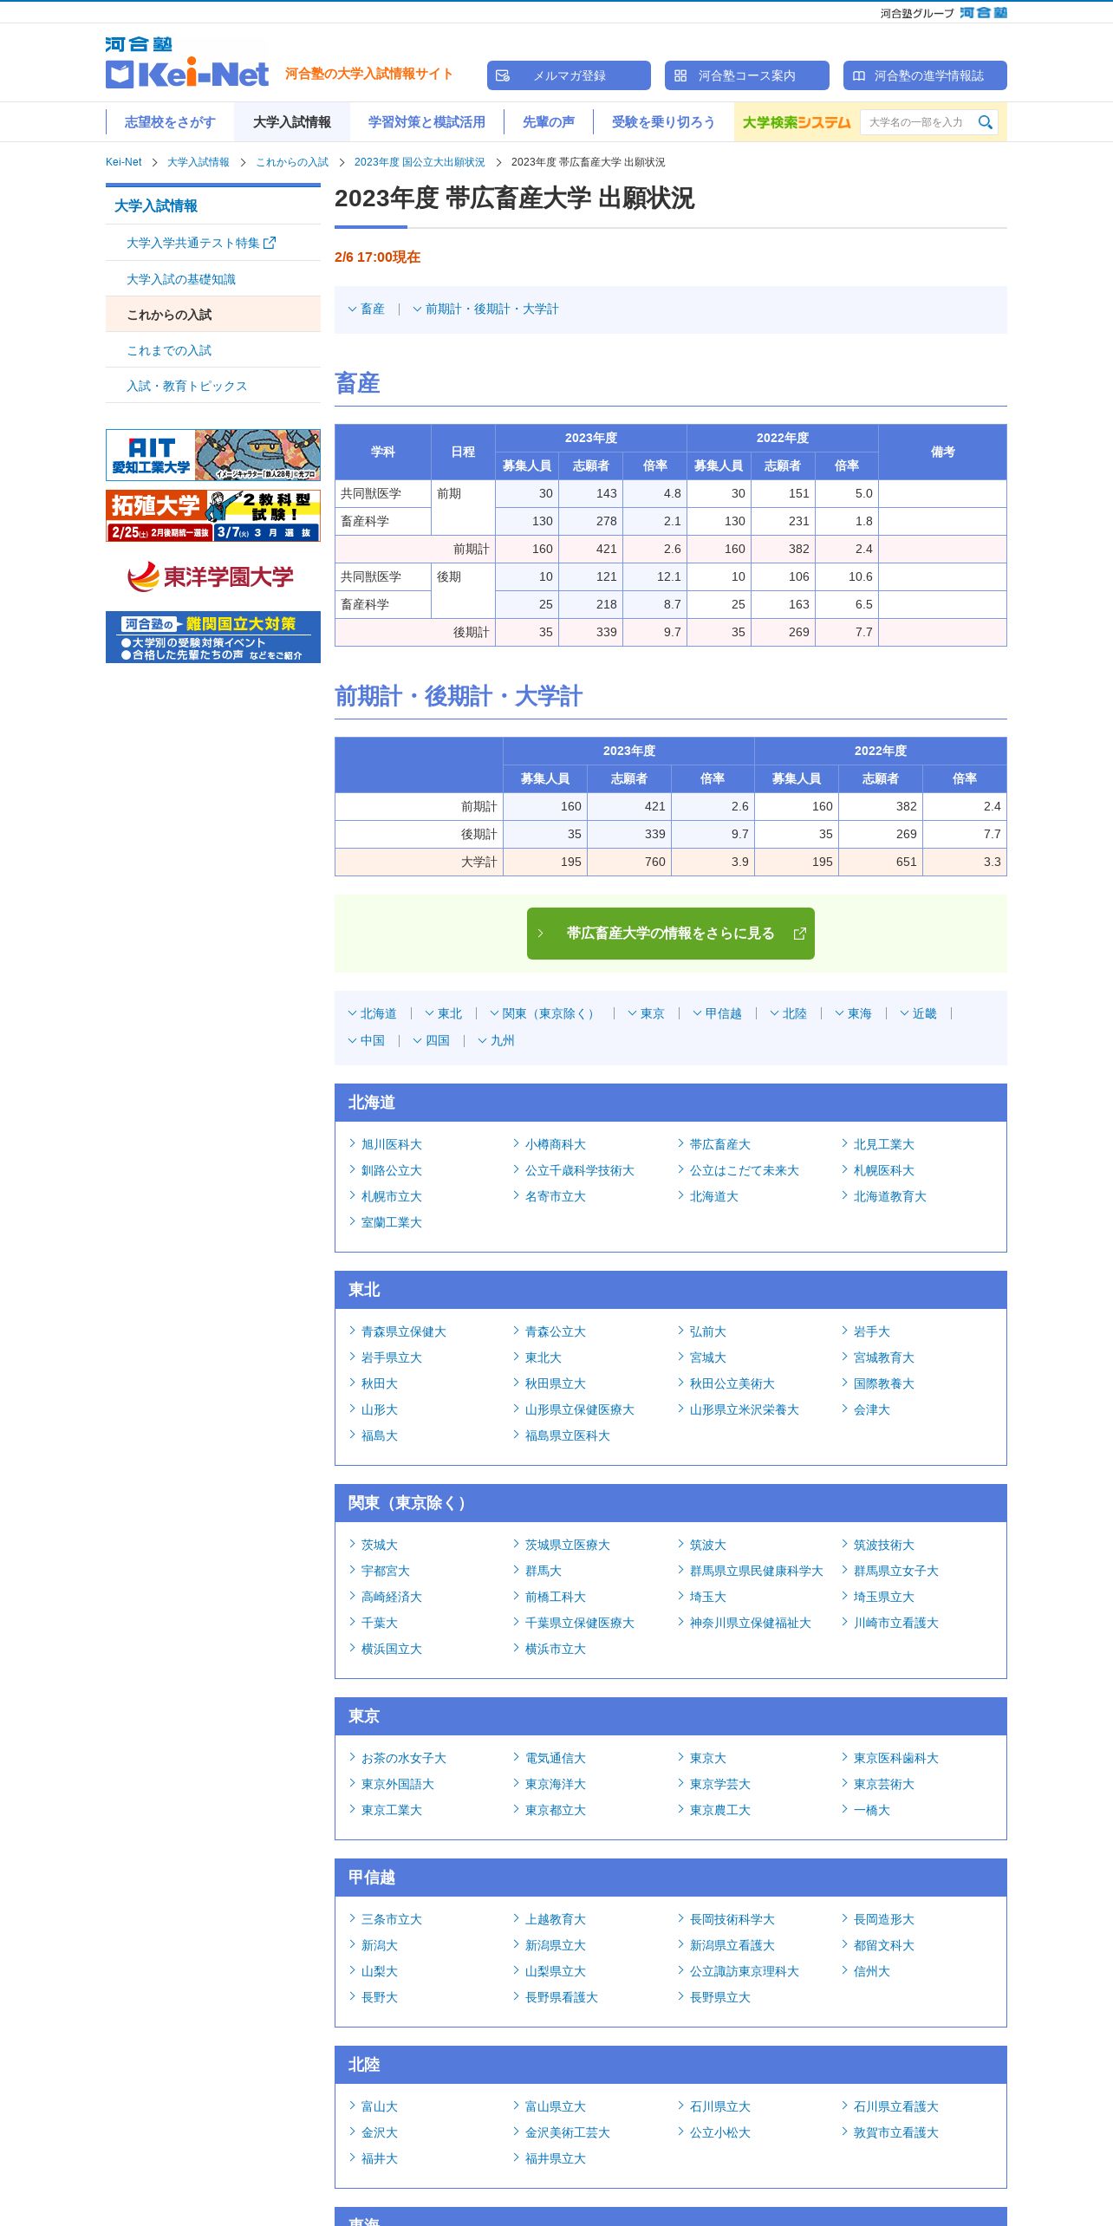Click 河合塾の進学情報誌 button
The width and height of the screenshot is (1113, 2226).
tap(925, 75)
